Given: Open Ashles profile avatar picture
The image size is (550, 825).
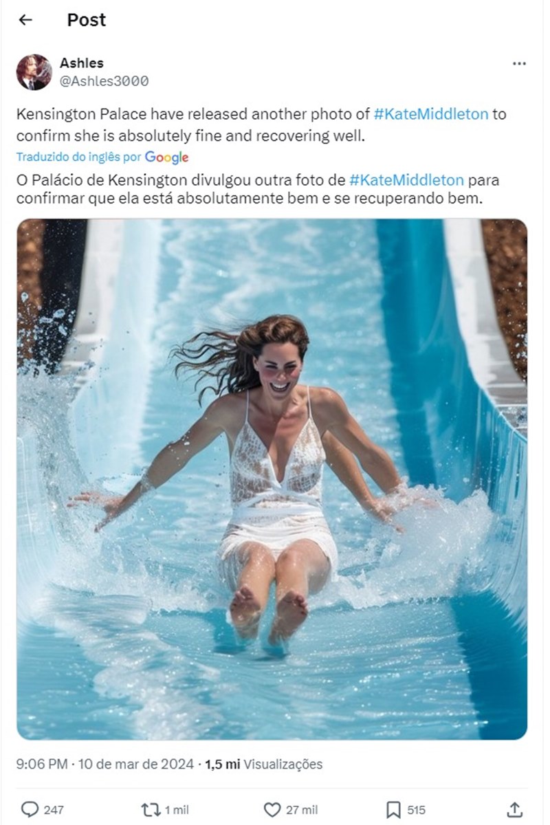Looking at the screenshot, I should point(34,72).
